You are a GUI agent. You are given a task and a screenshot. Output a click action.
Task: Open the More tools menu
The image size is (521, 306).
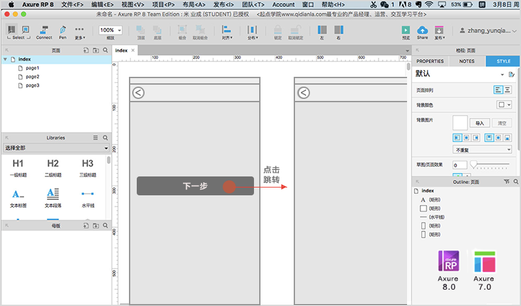point(79,33)
